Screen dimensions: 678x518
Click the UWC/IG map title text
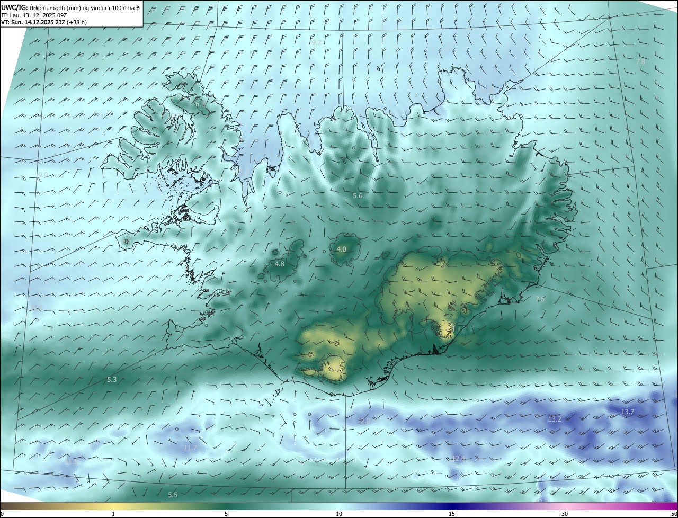point(70,7)
